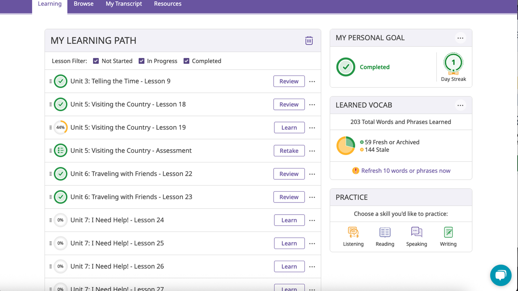The height and width of the screenshot is (291, 518).
Task: Click the completed checkmark icon for Lesson 23
Action: tap(60, 197)
